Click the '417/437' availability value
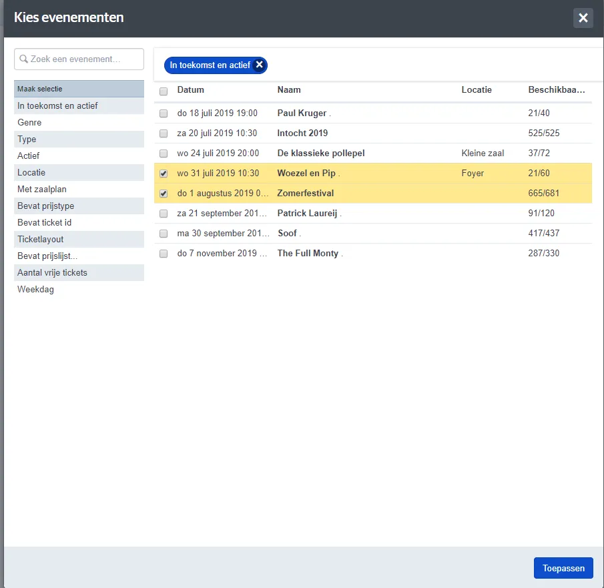Image resolution: width=604 pixels, height=588 pixels. [543, 234]
